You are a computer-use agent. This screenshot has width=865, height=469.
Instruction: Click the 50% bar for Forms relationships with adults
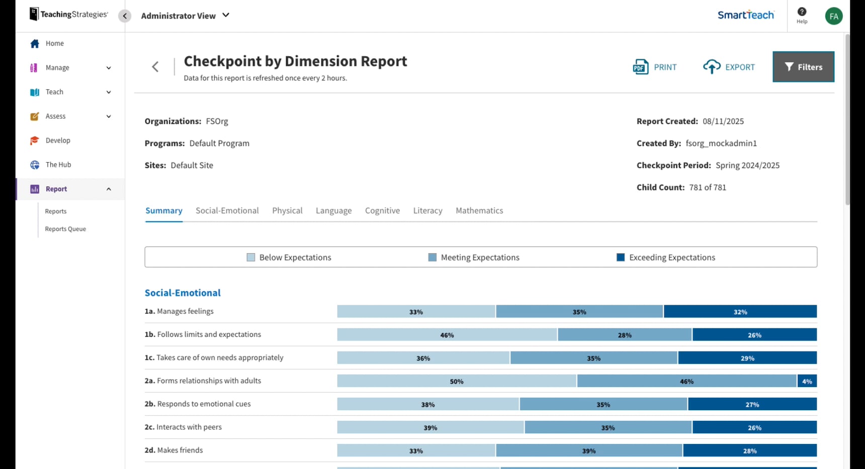click(456, 381)
